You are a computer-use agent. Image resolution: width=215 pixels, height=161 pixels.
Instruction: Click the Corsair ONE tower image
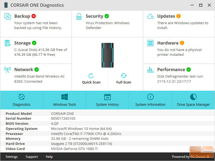click(107, 55)
